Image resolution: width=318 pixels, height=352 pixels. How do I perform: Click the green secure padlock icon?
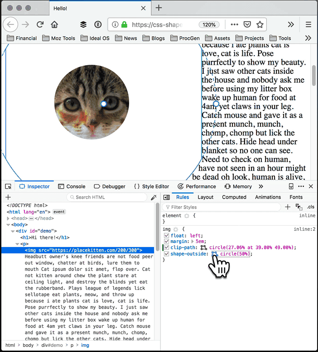pos(124,24)
